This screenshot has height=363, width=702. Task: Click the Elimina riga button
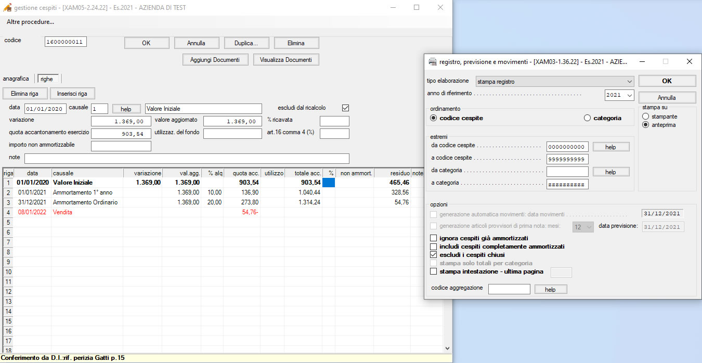click(x=25, y=94)
